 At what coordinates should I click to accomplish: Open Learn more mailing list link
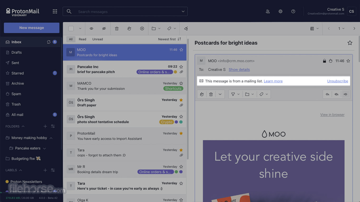point(273,81)
